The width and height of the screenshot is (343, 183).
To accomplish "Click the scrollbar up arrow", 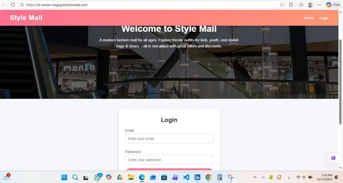I will coord(340,12).
